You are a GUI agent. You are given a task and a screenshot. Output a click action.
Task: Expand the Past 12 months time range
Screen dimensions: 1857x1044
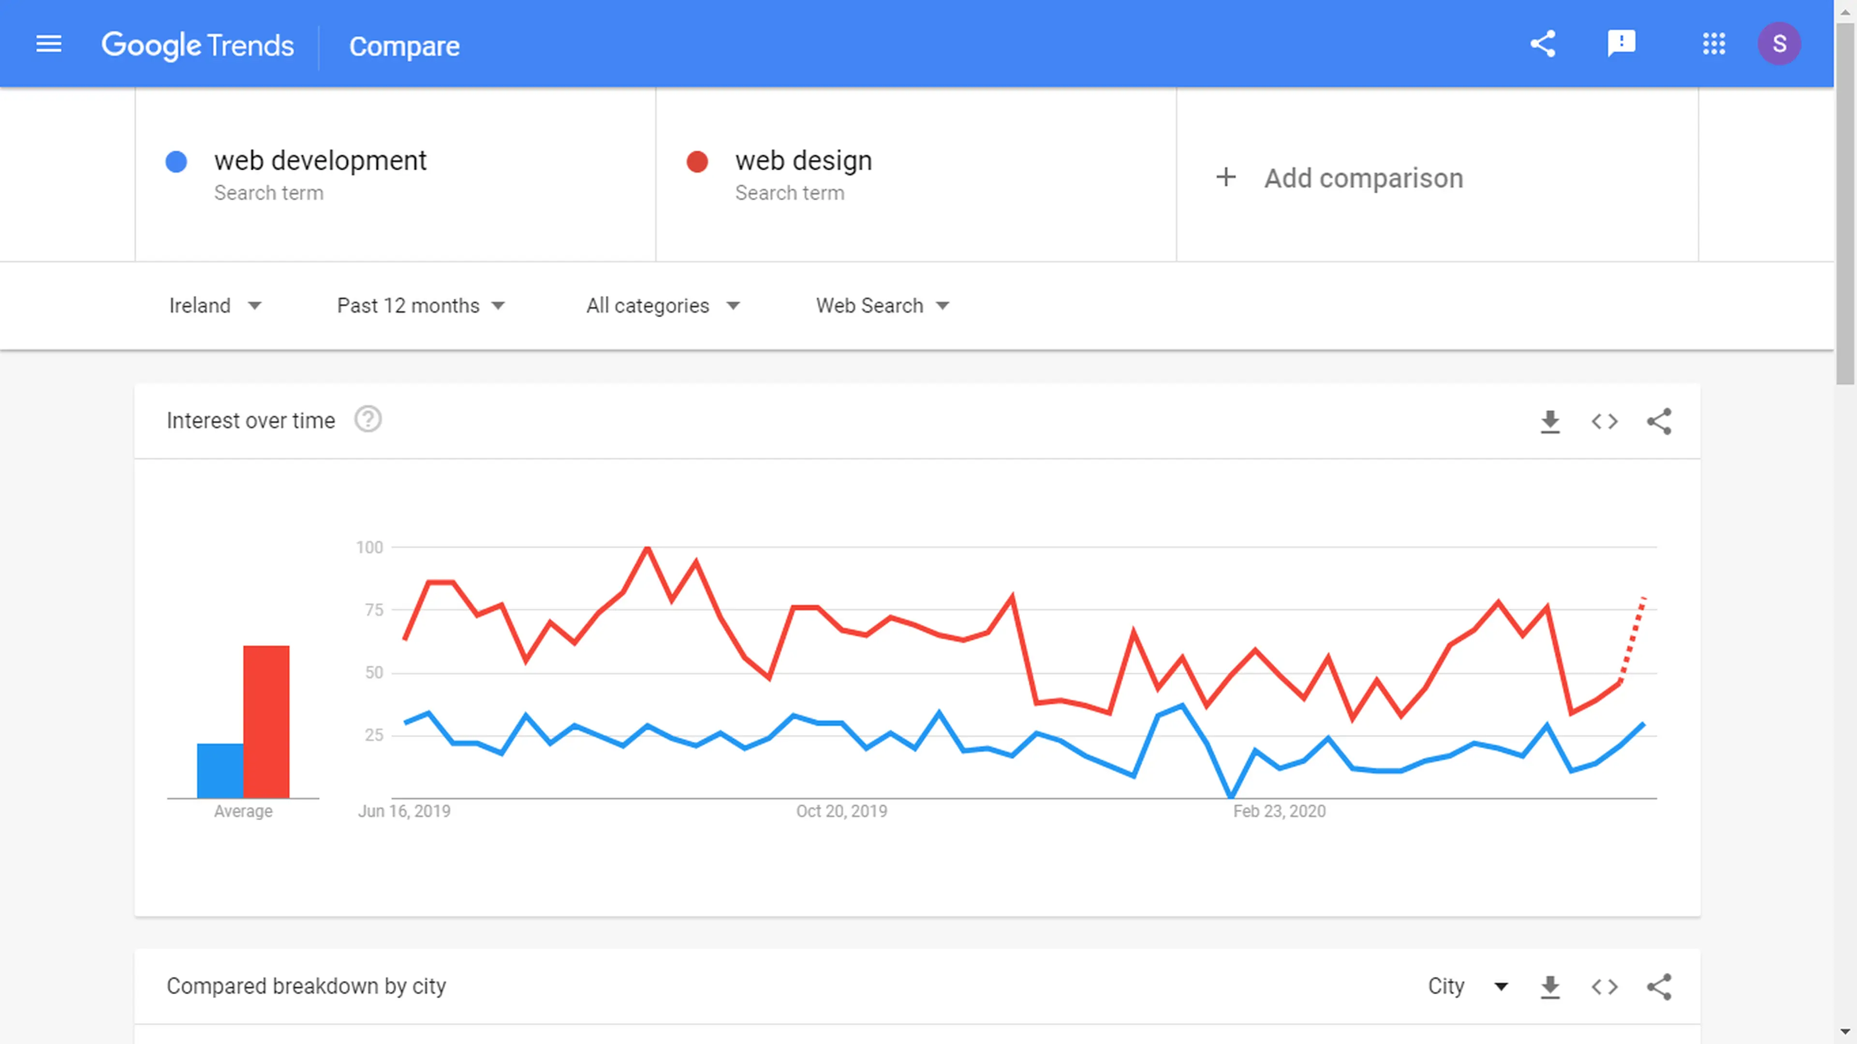(x=421, y=306)
